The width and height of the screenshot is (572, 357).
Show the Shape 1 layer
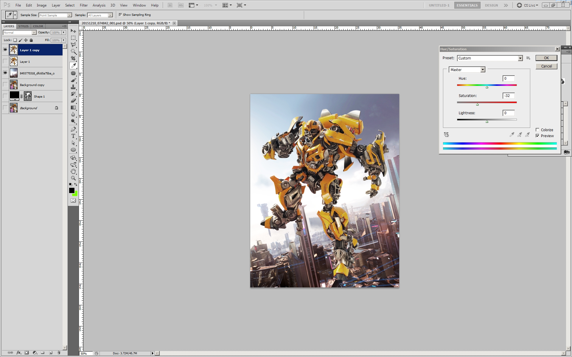click(x=5, y=96)
